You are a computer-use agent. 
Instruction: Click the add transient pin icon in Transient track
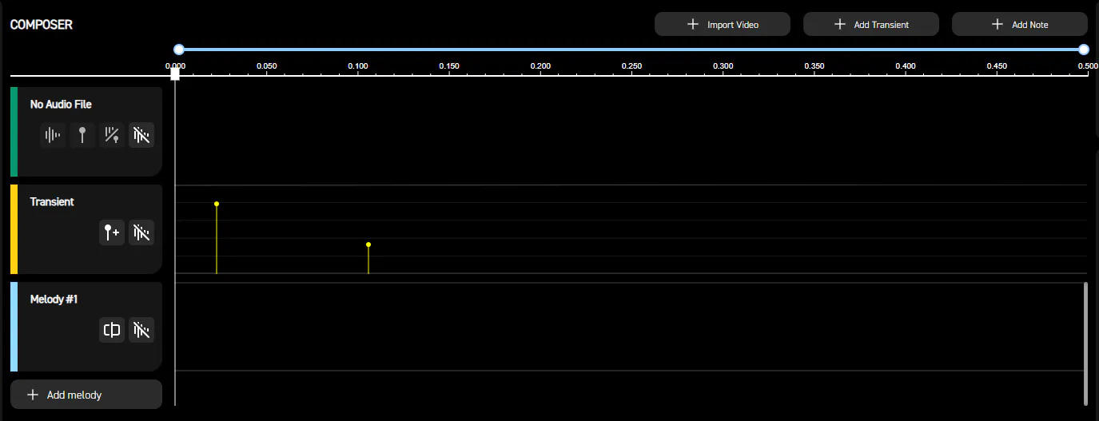coord(112,232)
